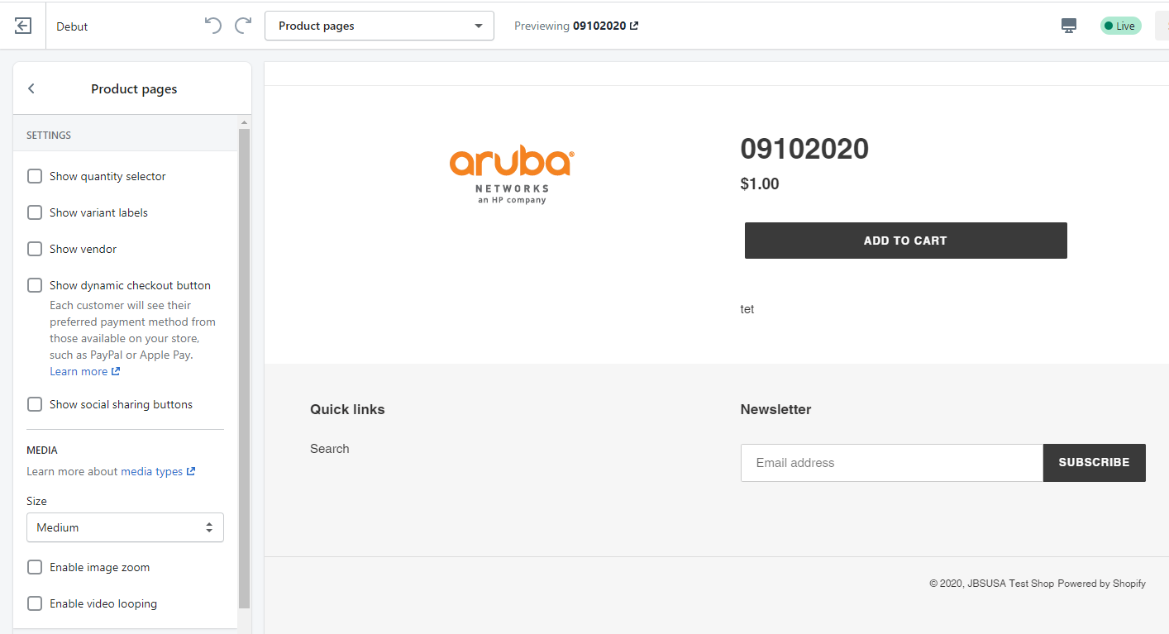Click external icon beside media types link

[191, 471]
